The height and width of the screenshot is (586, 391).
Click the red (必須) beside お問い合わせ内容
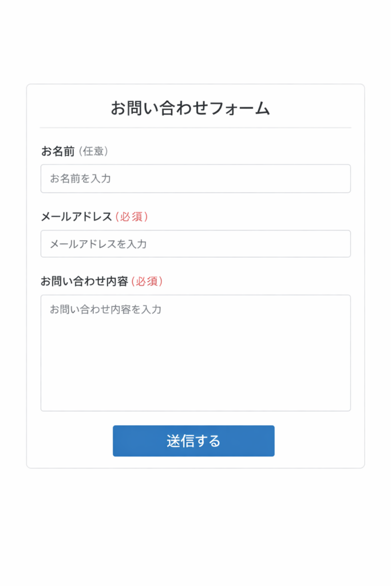point(138,282)
